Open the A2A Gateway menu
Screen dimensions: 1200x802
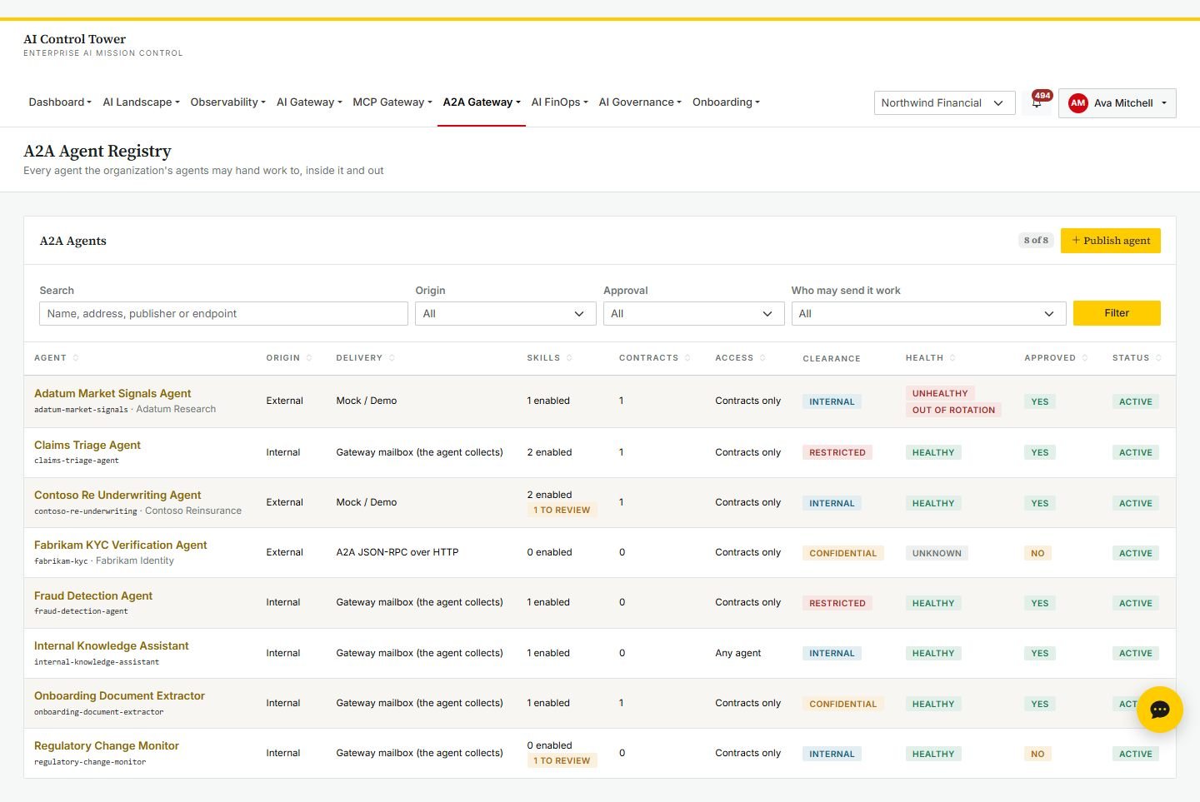[x=482, y=102]
